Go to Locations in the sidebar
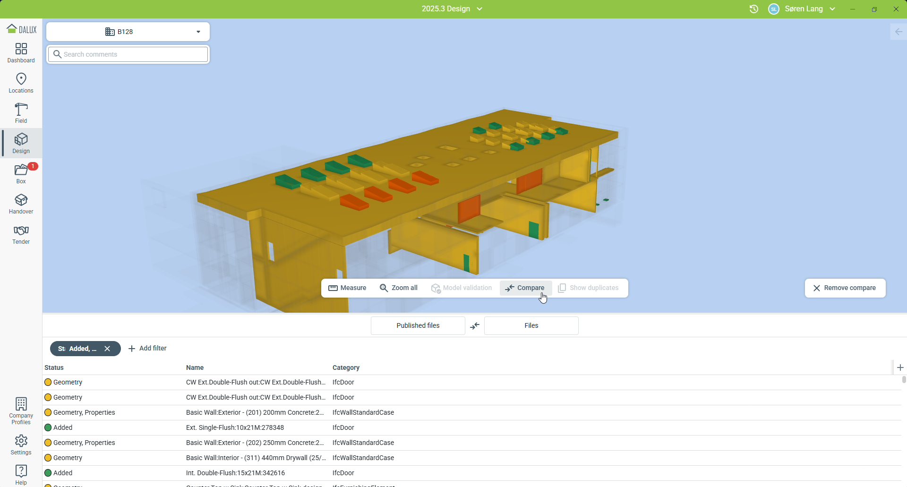 [21, 83]
